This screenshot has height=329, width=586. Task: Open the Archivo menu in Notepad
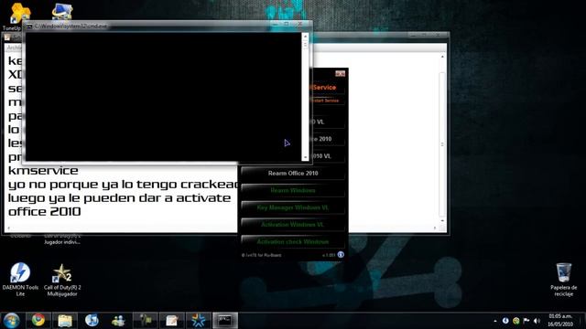tap(15, 48)
